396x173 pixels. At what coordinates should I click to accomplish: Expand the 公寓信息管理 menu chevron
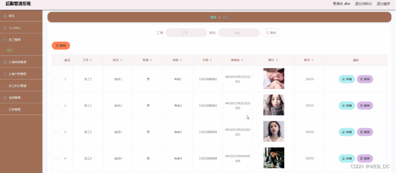click(37, 61)
